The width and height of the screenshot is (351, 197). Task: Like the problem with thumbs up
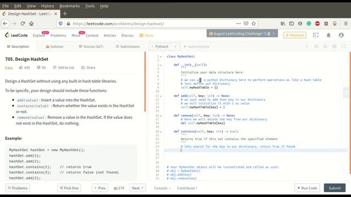21,67
